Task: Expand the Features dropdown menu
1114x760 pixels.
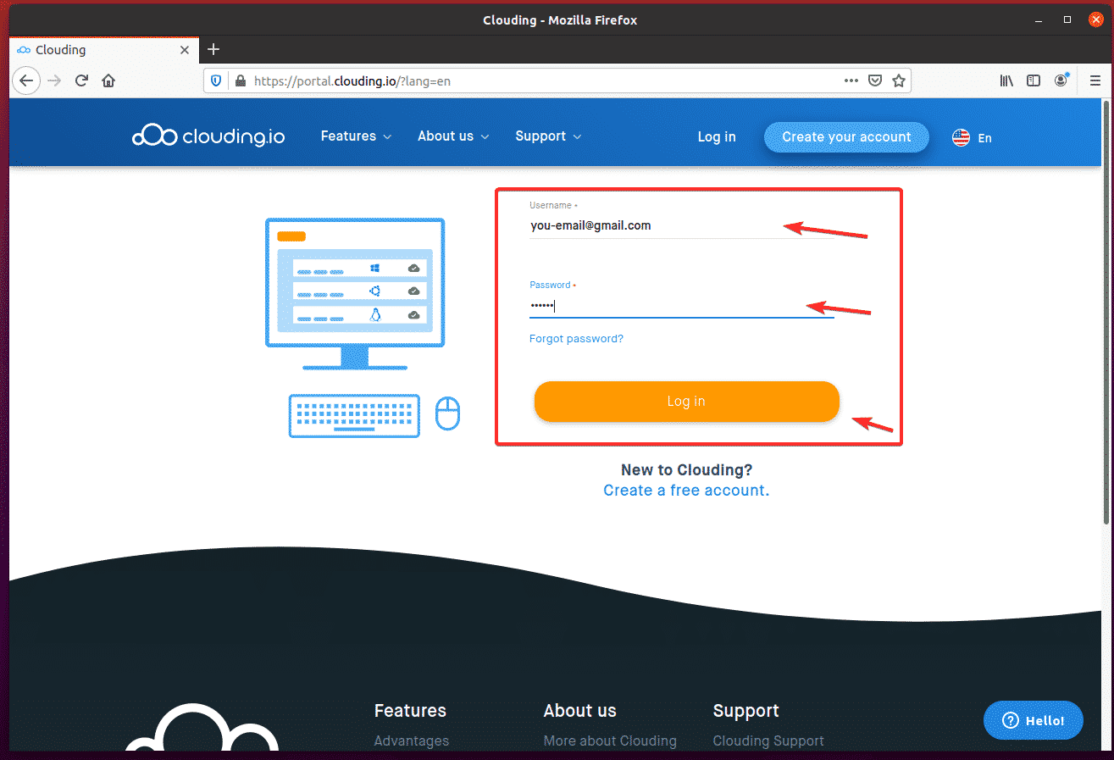Action: click(356, 136)
